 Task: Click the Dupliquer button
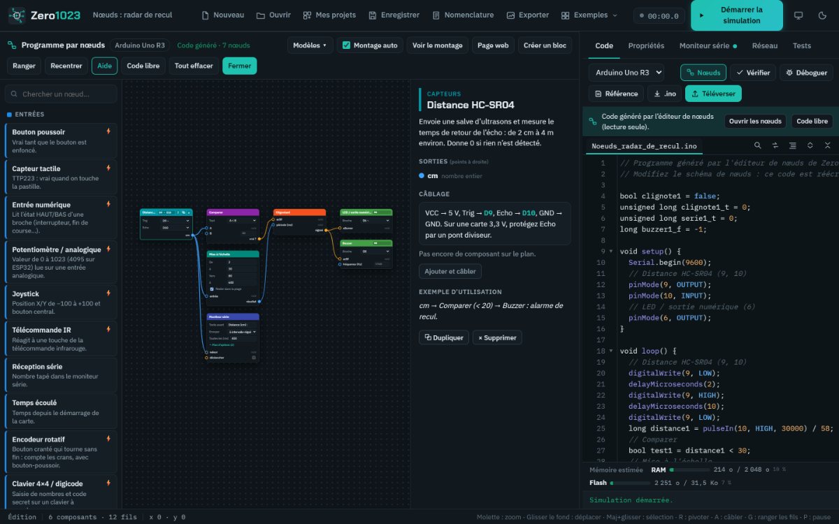point(444,337)
